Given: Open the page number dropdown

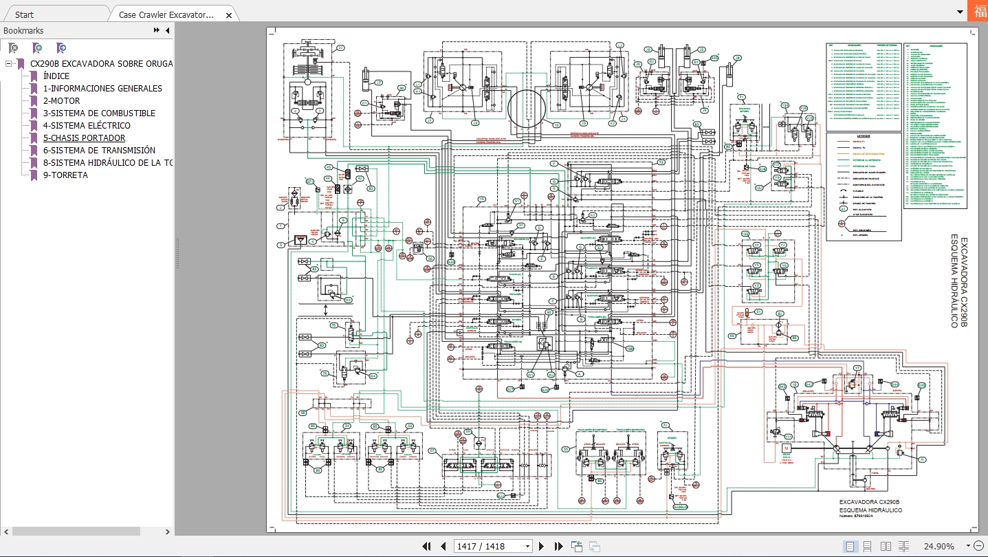Looking at the screenshot, I should pos(527,547).
